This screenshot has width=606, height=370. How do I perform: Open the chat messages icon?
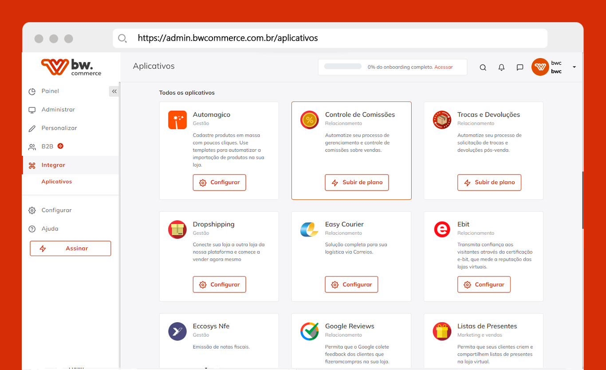coord(520,67)
